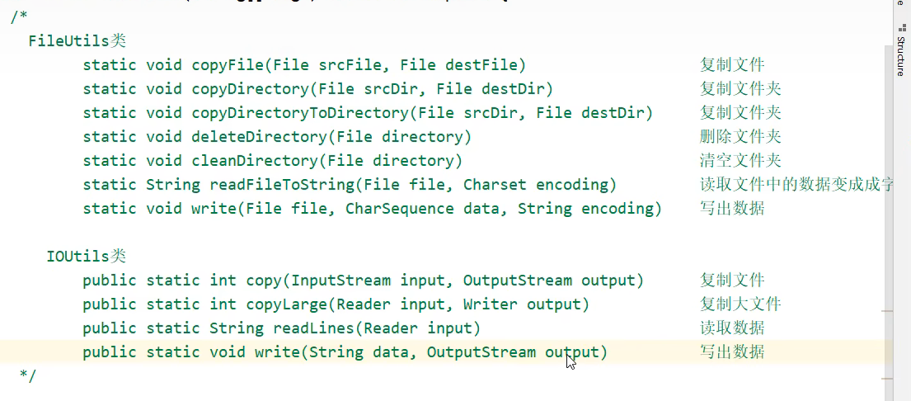The image size is (911, 401).
Task: Click the '删除文件夹' comment text
Action: (x=740, y=137)
